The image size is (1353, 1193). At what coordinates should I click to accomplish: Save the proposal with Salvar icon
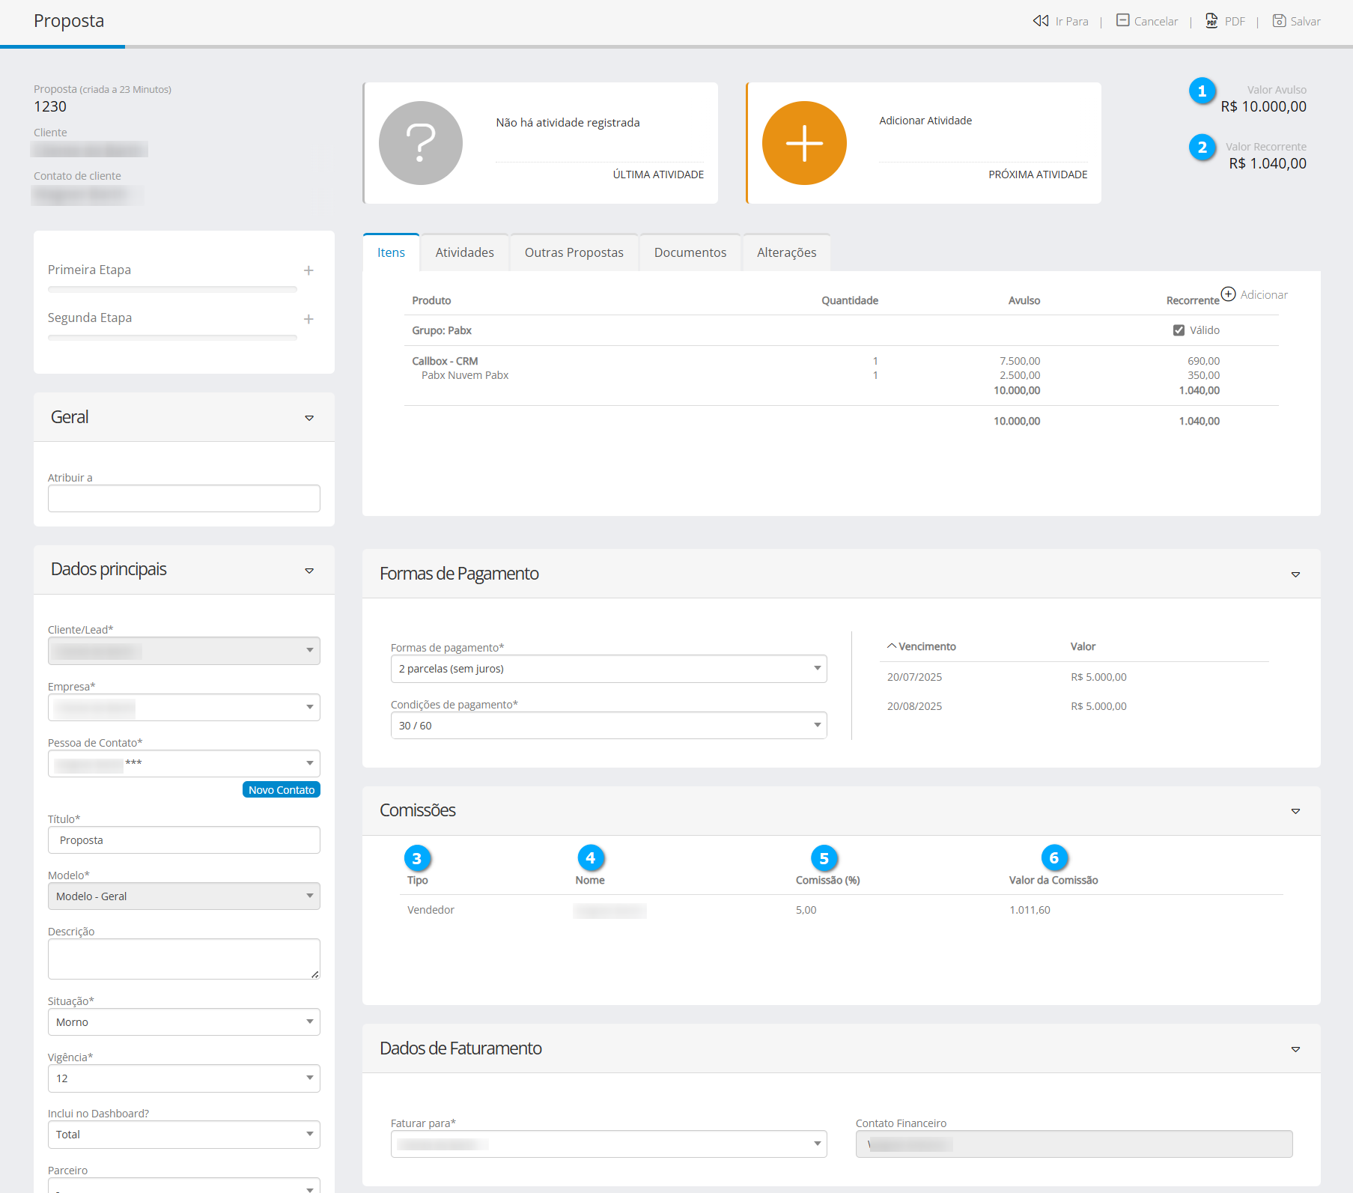1279,21
